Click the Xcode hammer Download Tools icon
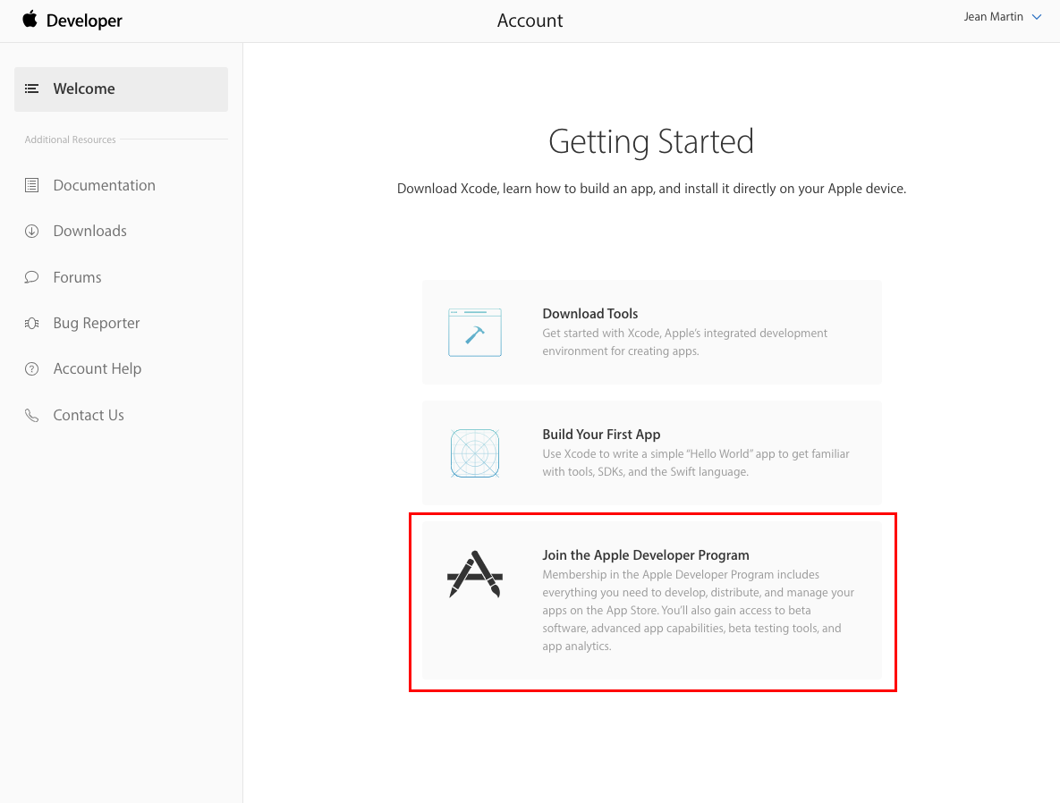Screen dimensions: 1060x803 (475, 333)
